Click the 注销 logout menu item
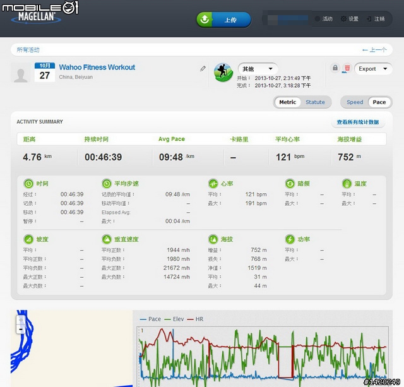Screen dimensions: 404x387 [x=376, y=19]
